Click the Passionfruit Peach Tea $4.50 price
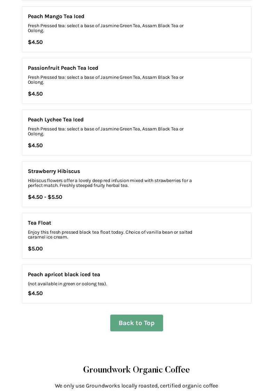Viewport: 273px width, 391px height. [35, 94]
